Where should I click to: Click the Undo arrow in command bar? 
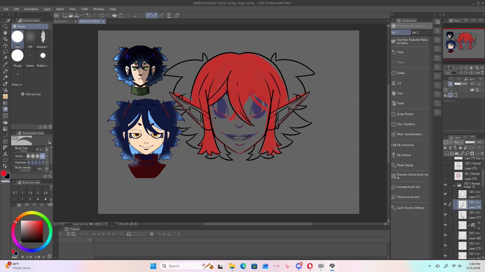pyautogui.click(x=88, y=15)
